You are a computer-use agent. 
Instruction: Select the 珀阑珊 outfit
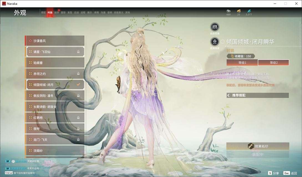point(55,63)
